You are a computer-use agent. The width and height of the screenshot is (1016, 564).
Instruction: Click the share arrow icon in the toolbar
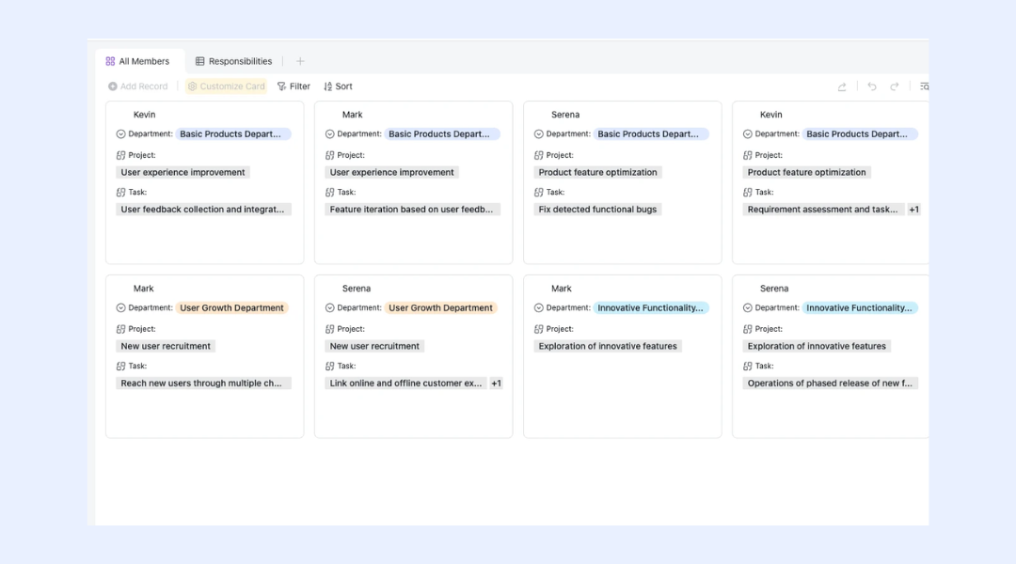(x=842, y=86)
